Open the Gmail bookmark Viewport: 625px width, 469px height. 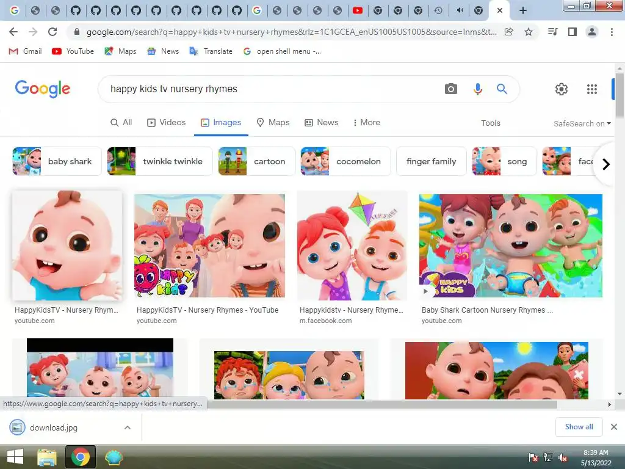25,51
